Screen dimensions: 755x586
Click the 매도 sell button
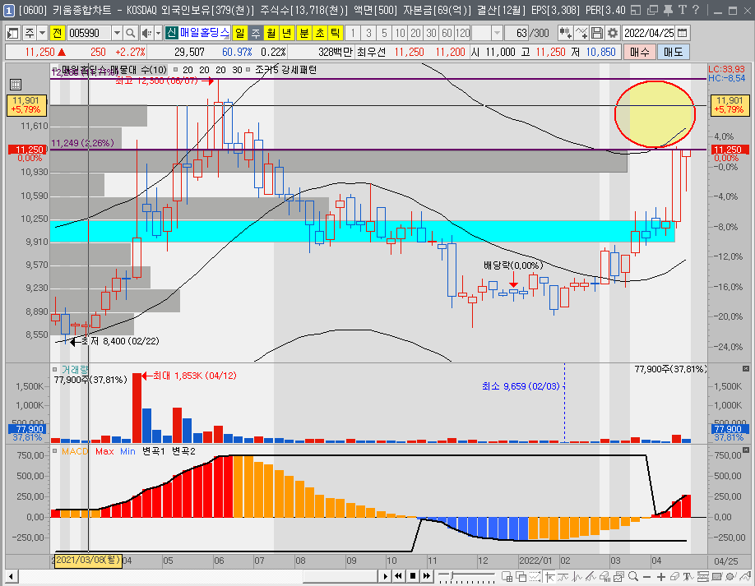tap(673, 52)
